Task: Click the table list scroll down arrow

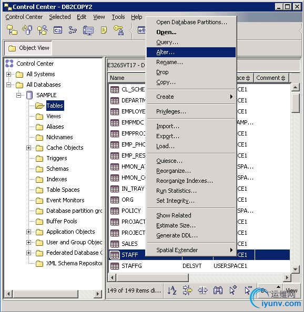Action: coord(296,269)
